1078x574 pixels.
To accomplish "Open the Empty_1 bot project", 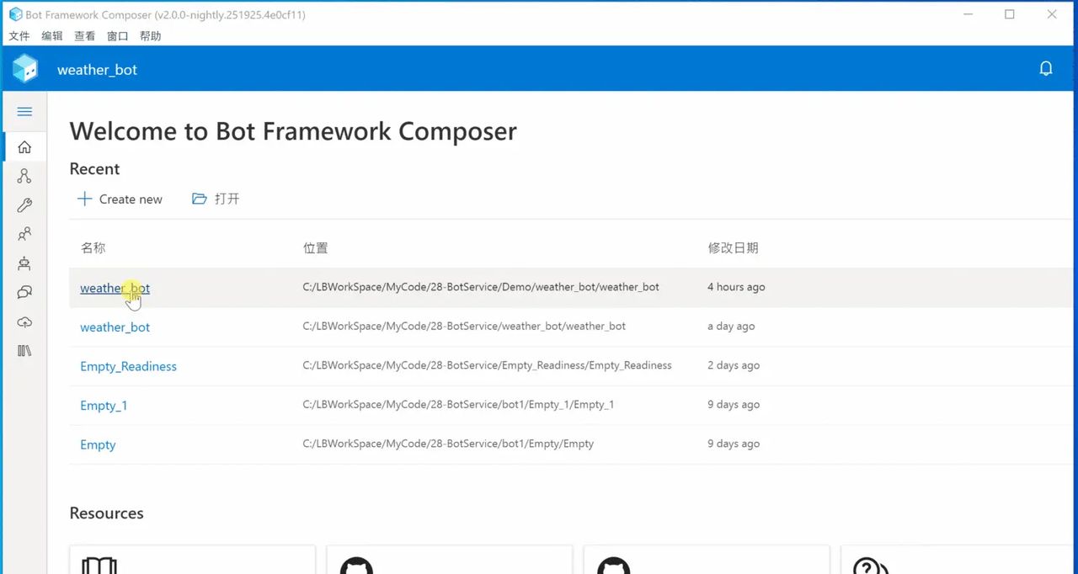I will (104, 406).
